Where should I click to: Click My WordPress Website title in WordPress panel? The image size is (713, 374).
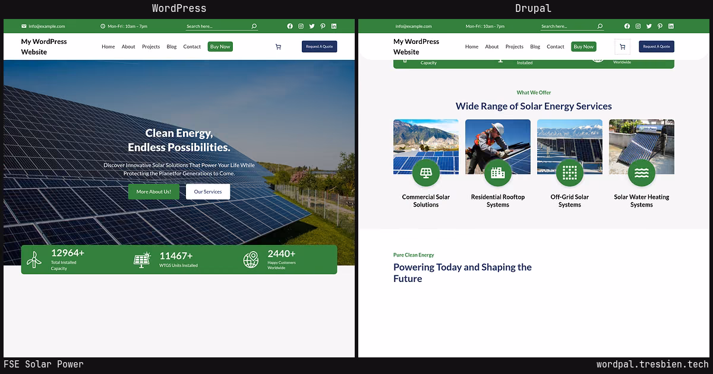pyautogui.click(x=44, y=46)
